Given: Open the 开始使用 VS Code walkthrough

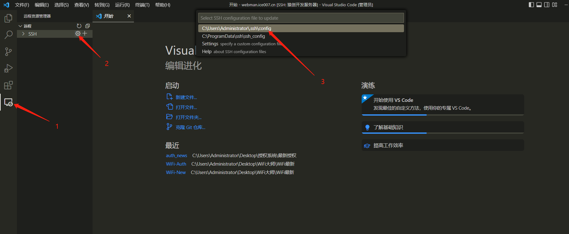Looking at the screenshot, I should 443,105.
